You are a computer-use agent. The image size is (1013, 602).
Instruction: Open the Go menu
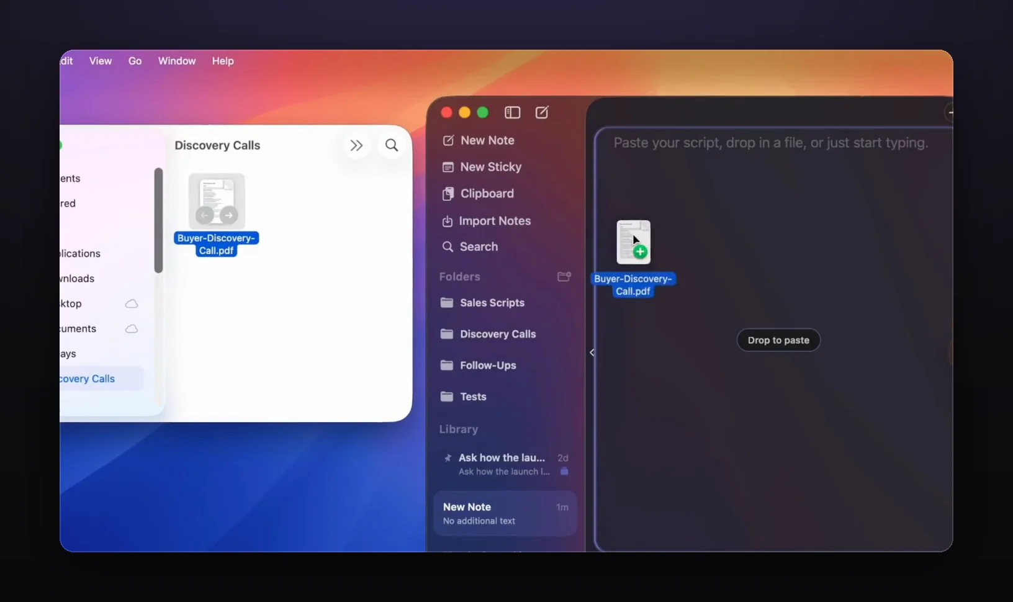[135, 61]
